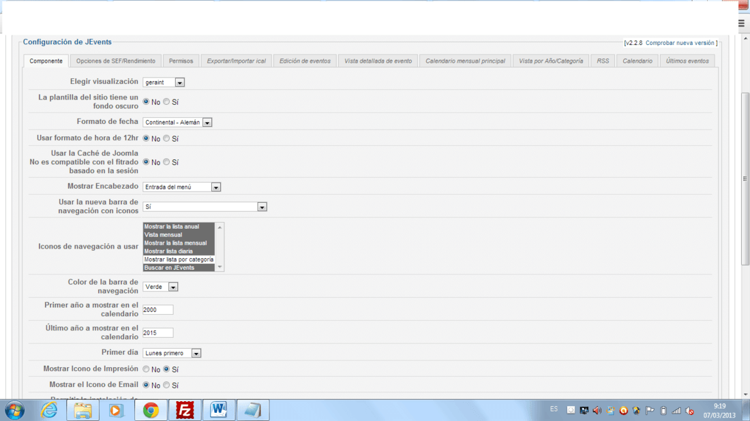Screen dimensions: 750x421
Task: Open the Vista por Año/Categoría tab
Action: (x=551, y=61)
